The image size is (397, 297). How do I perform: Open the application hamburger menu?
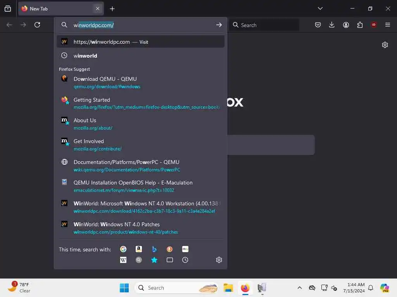(x=387, y=25)
